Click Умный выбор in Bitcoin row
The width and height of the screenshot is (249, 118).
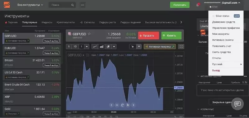point(51,65)
